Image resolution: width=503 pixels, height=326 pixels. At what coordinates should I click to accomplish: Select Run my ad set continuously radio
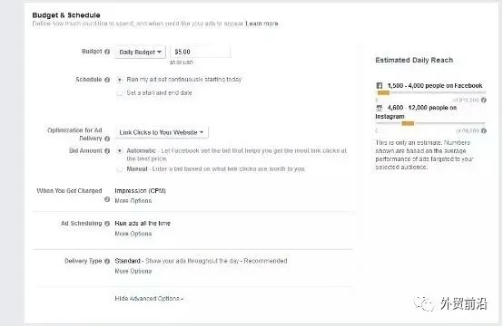120,80
